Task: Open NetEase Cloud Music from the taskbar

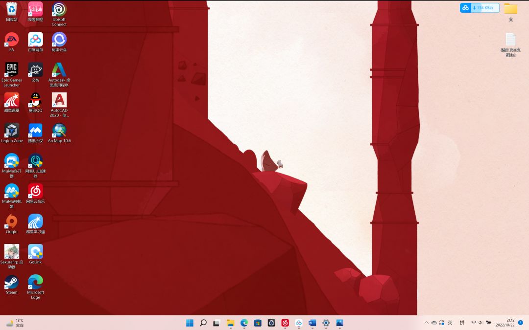Action: [x=285, y=323]
